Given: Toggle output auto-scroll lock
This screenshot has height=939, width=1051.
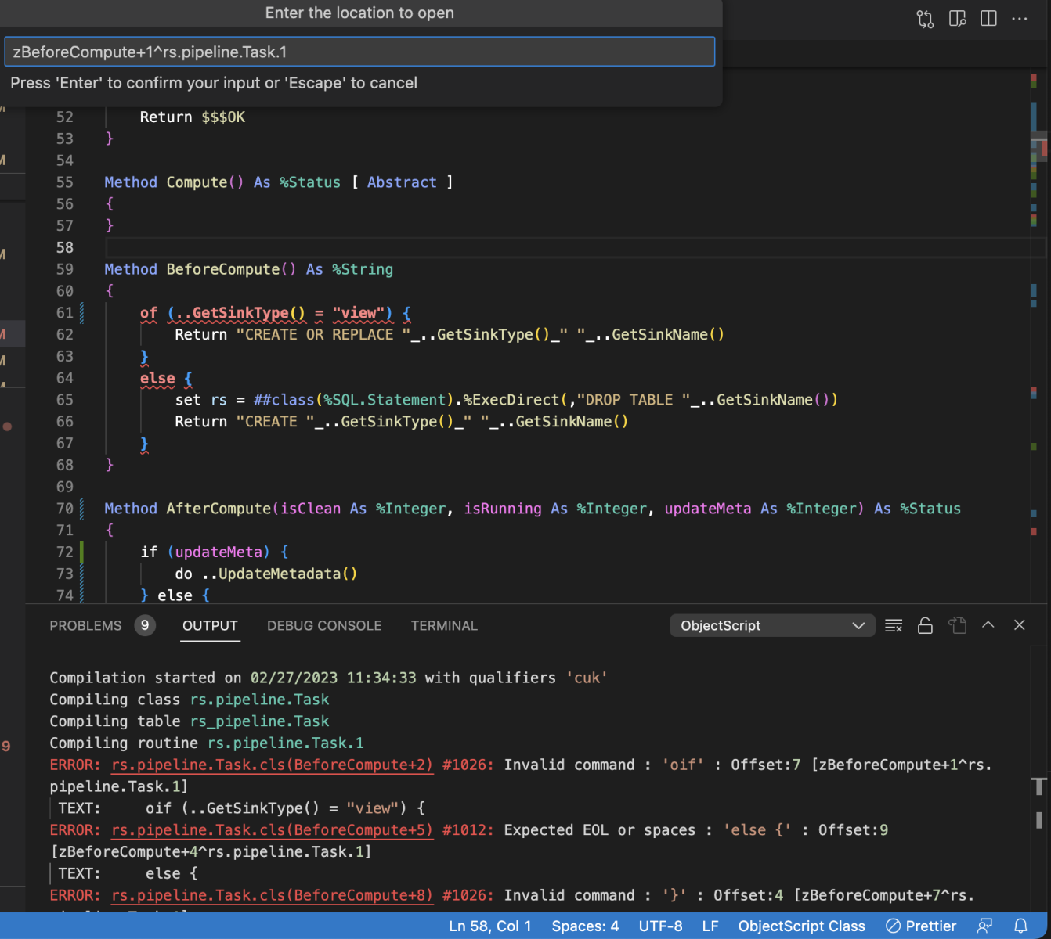Looking at the screenshot, I should [925, 625].
